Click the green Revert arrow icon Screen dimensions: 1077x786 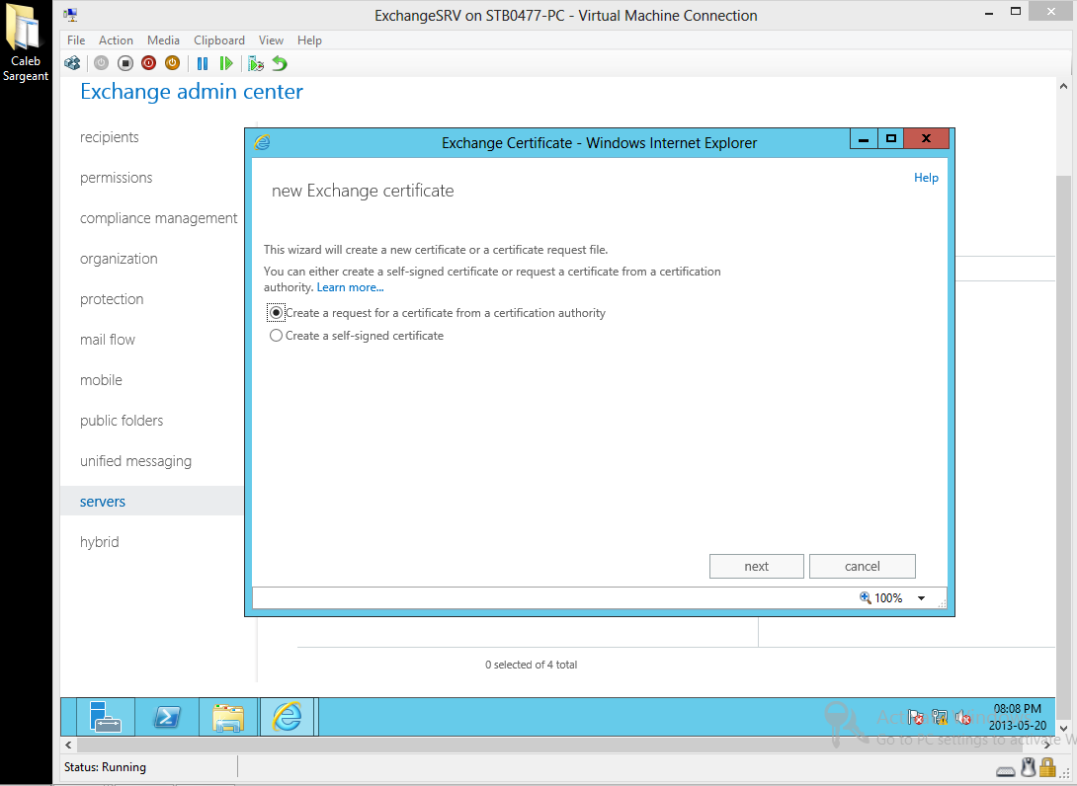click(280, 63)
